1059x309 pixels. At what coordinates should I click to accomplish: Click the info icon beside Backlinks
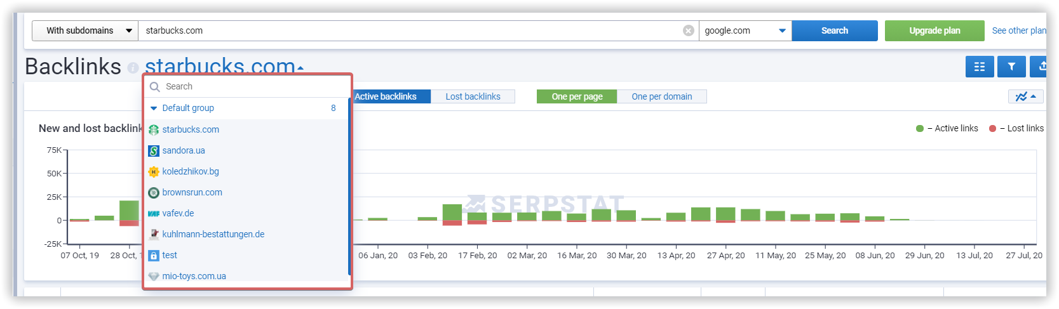pyautogui.click(x=133, y=68)
